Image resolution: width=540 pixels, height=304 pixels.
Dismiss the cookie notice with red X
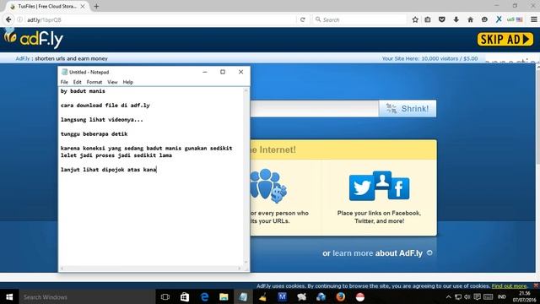tap(536, 285)
